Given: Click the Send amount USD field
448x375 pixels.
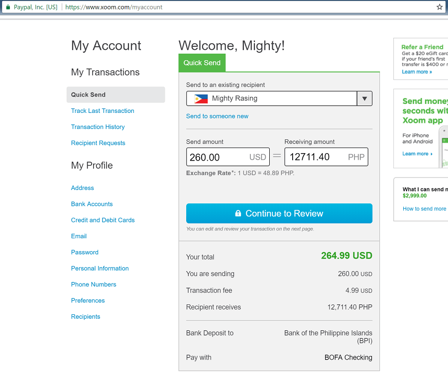Looking at the screenshot, I should point(227,157).
